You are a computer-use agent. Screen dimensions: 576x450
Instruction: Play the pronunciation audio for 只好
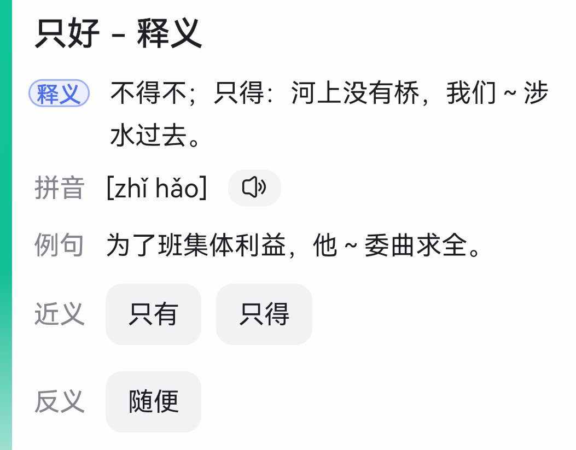pyautogui.click(x=254, y=188)
